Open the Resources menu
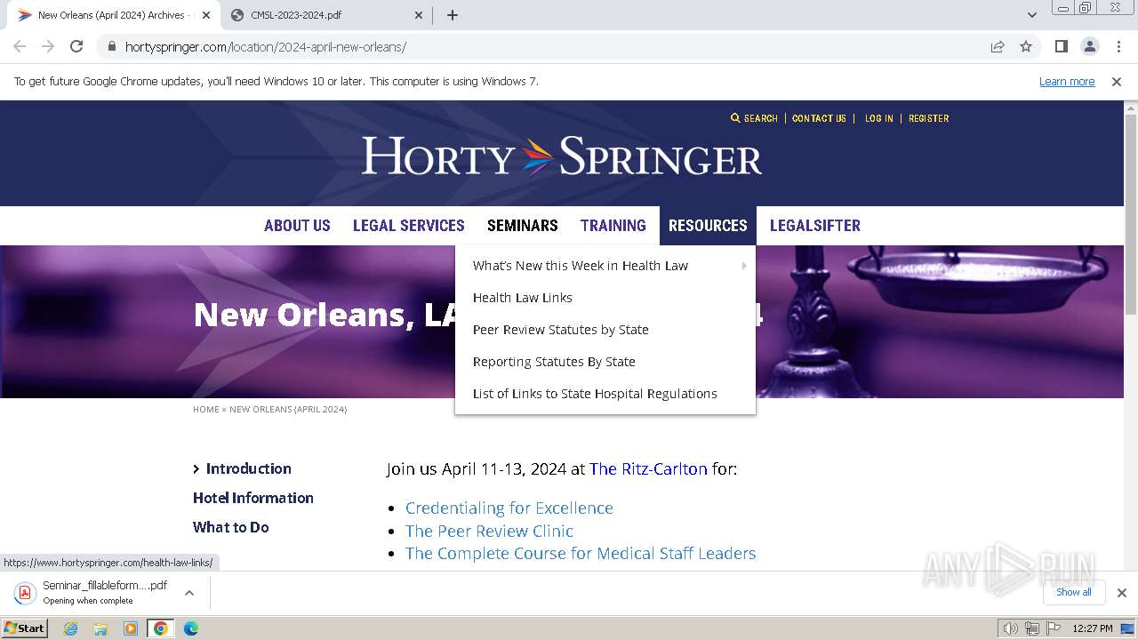1138x640 pixels. pyautogui.click(x=708, y=226)
